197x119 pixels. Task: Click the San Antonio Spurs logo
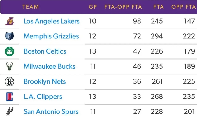(9, 111)
